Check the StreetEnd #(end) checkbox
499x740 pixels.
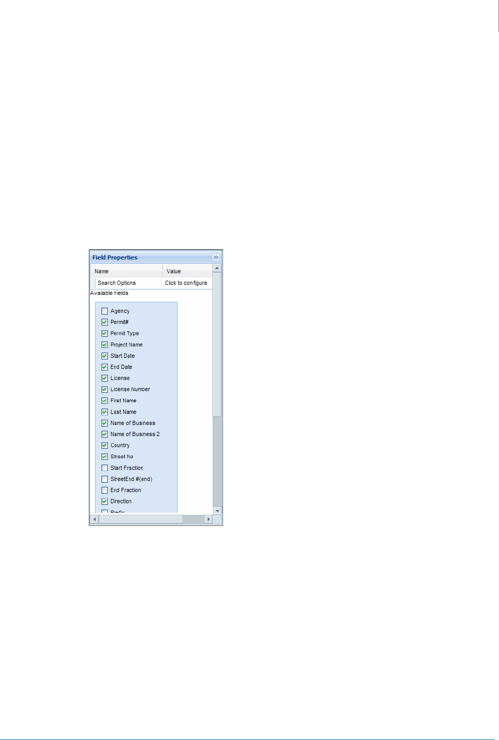tap(105, 479)
